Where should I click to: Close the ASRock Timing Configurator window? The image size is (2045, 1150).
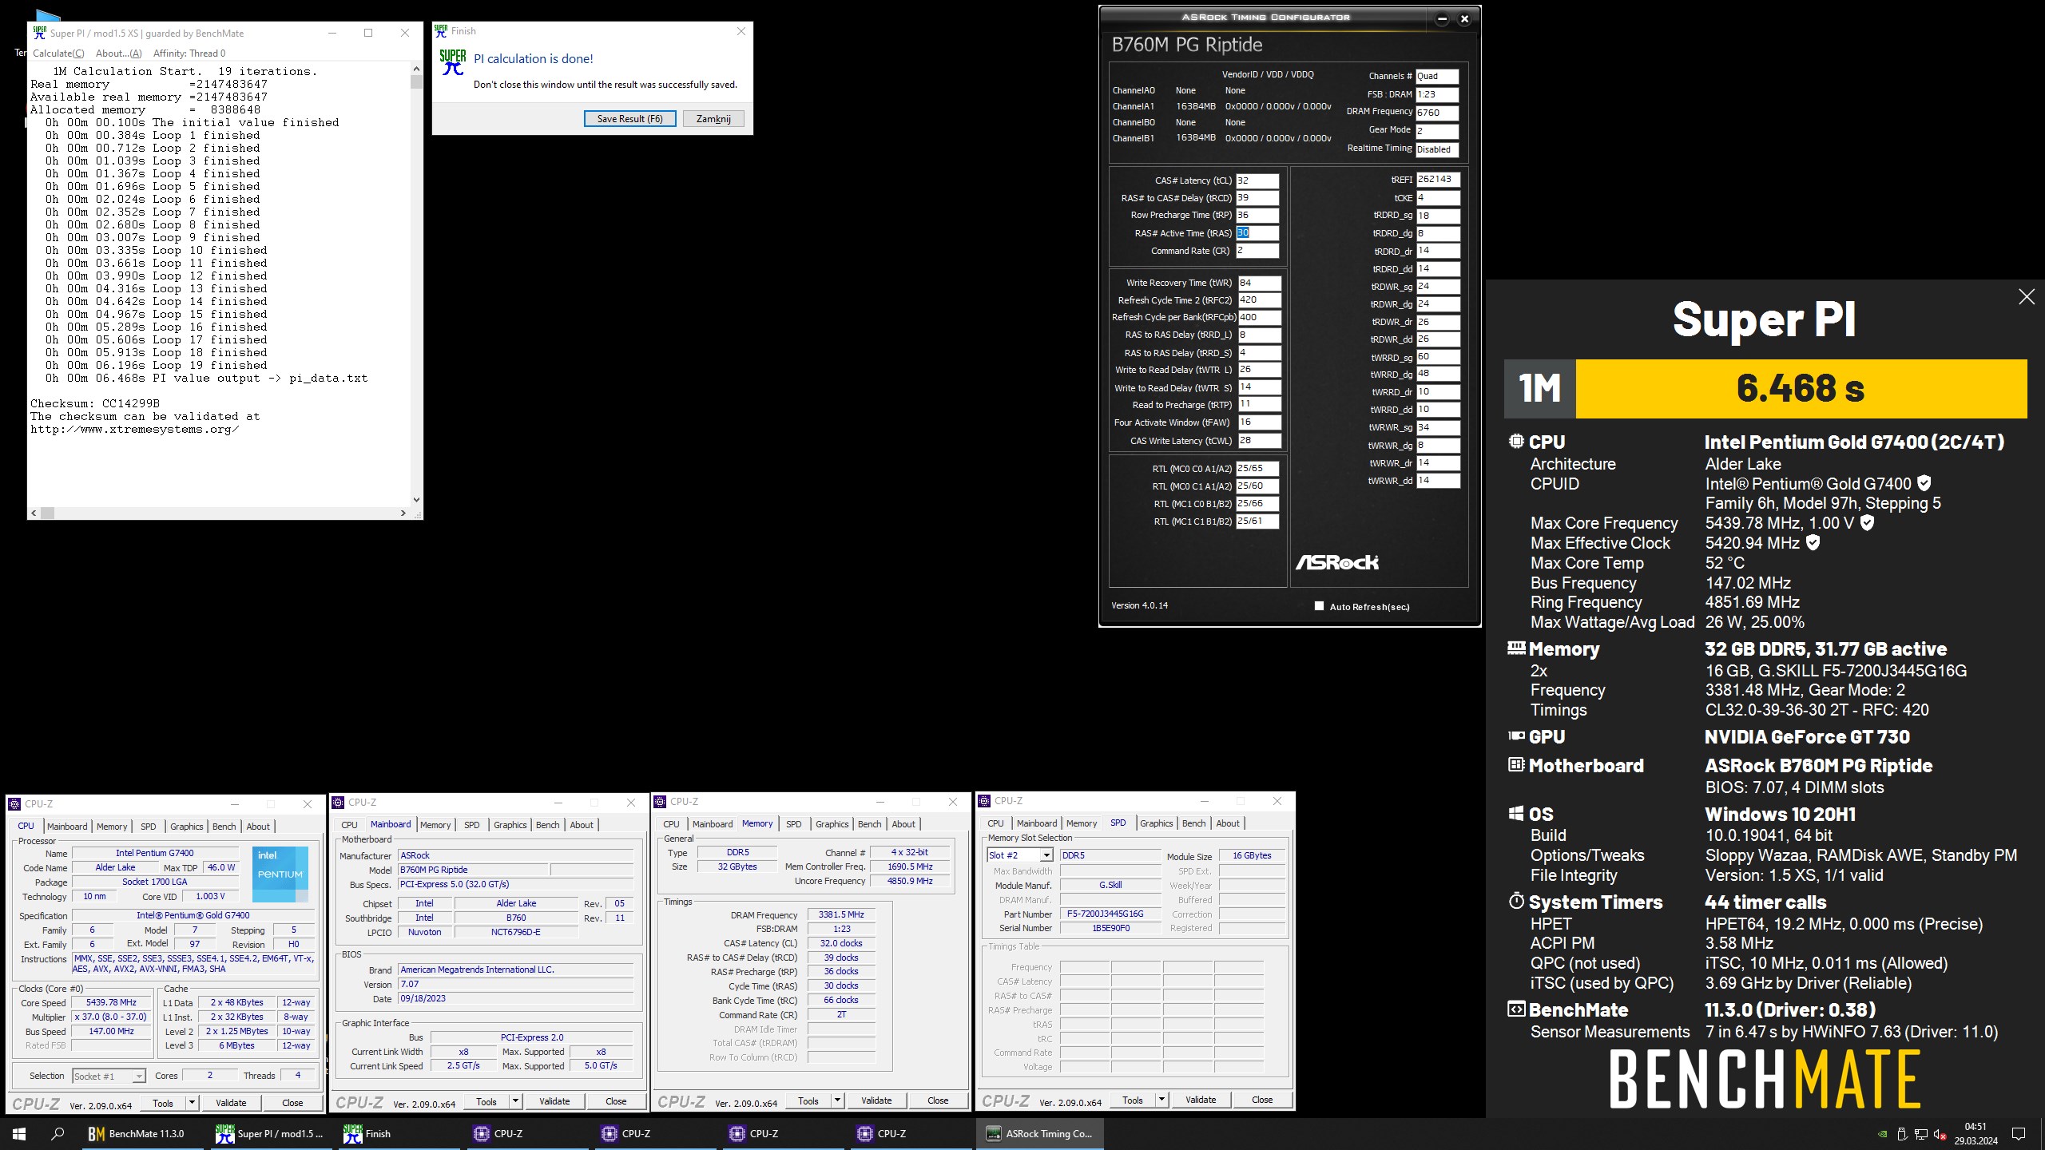pyautogui.click(x=1464, y=19)
